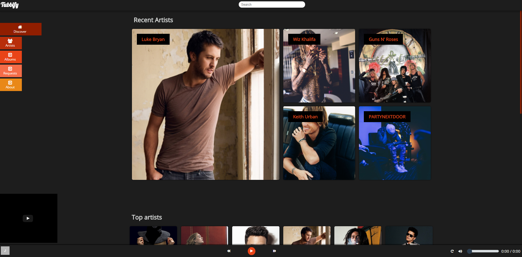Click the Recent Artists heading
Viewport: 522px width, 257px height.
point(154,20)
